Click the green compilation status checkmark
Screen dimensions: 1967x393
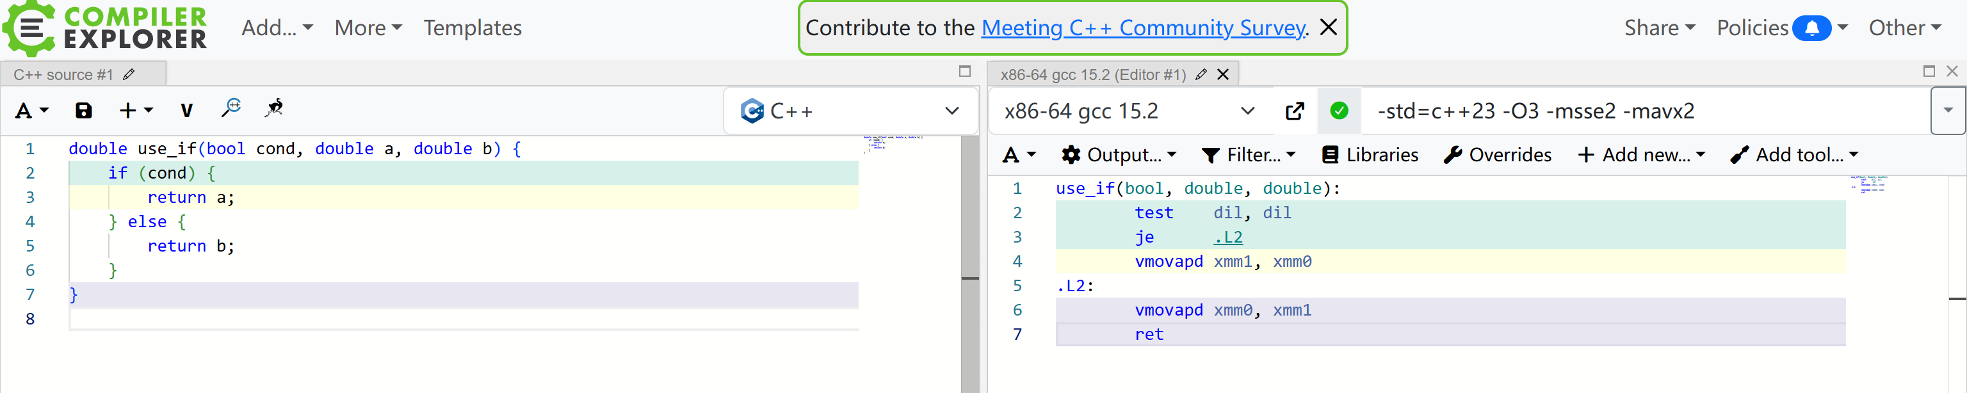(1339, 111)
